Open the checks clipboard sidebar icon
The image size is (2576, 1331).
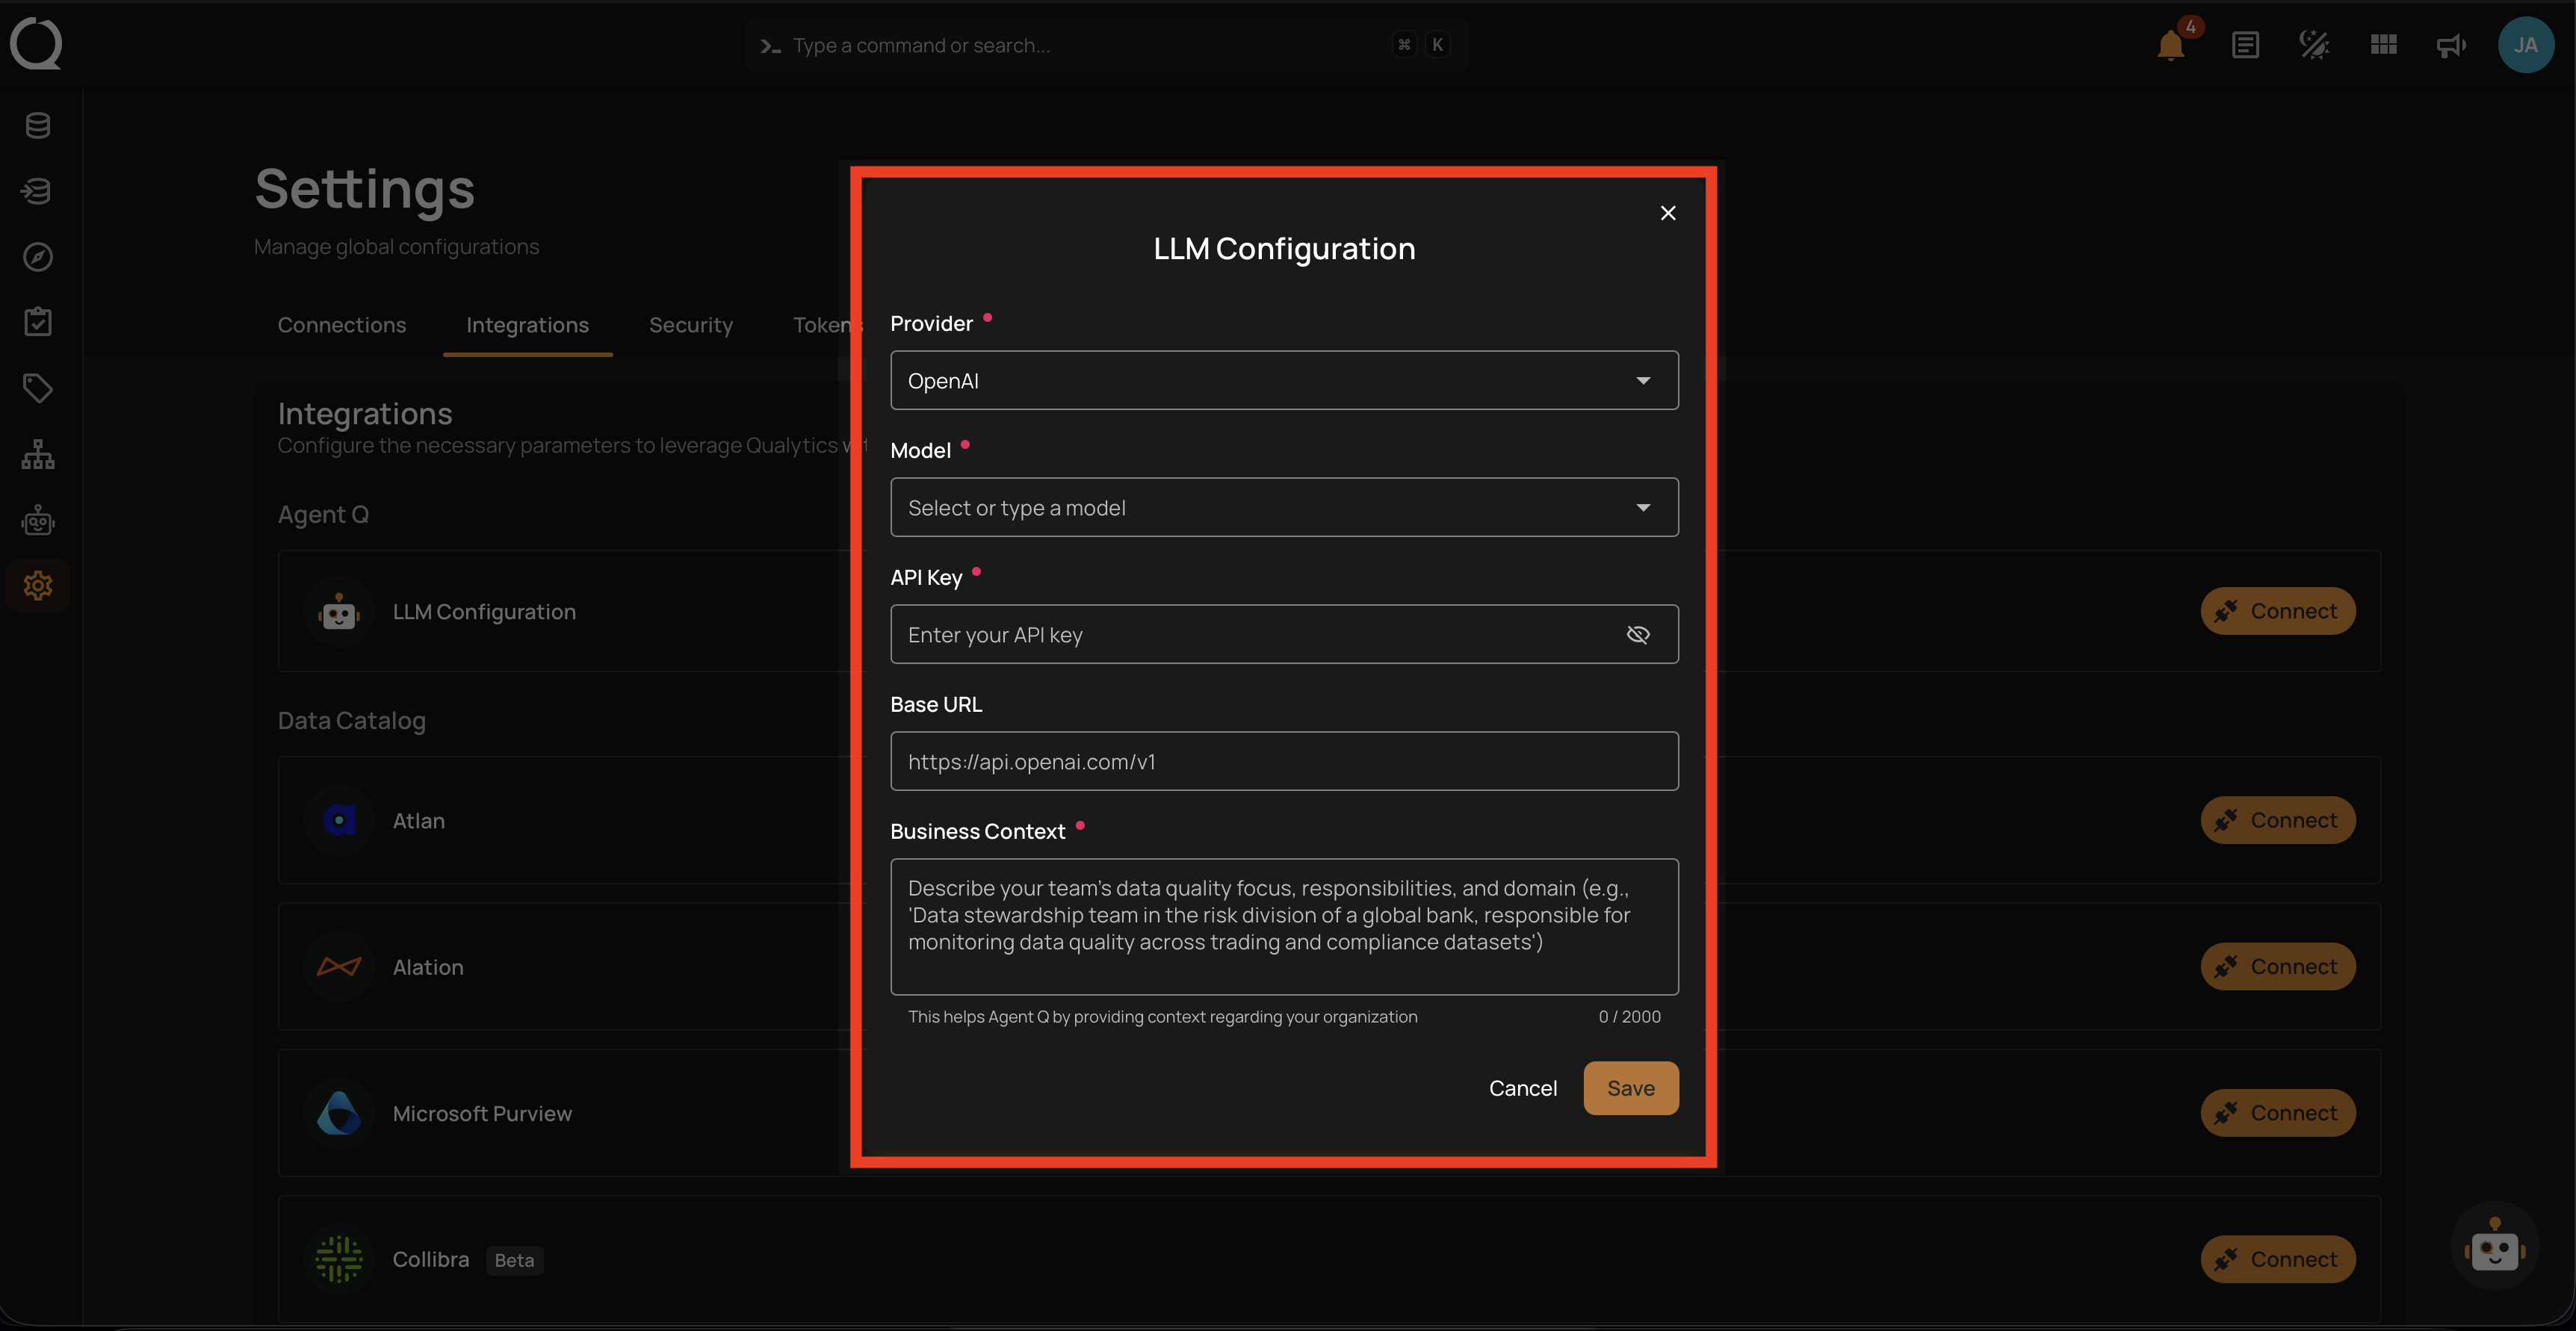tap(38, 322)
